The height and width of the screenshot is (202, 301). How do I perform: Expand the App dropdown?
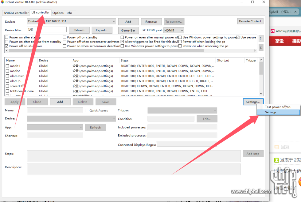55,127
